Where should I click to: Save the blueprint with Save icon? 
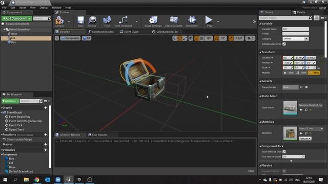point(80,21)
